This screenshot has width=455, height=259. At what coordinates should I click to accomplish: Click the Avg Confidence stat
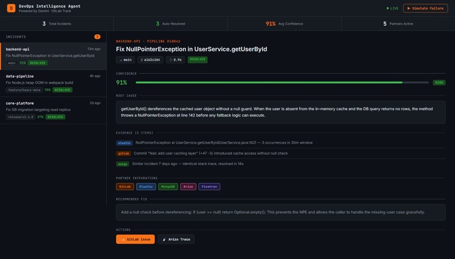tap(285, 24)
